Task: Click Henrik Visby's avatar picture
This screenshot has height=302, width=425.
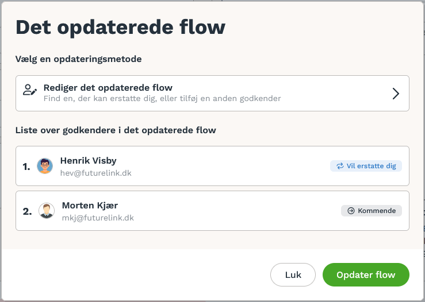Action: coord(45,166)
